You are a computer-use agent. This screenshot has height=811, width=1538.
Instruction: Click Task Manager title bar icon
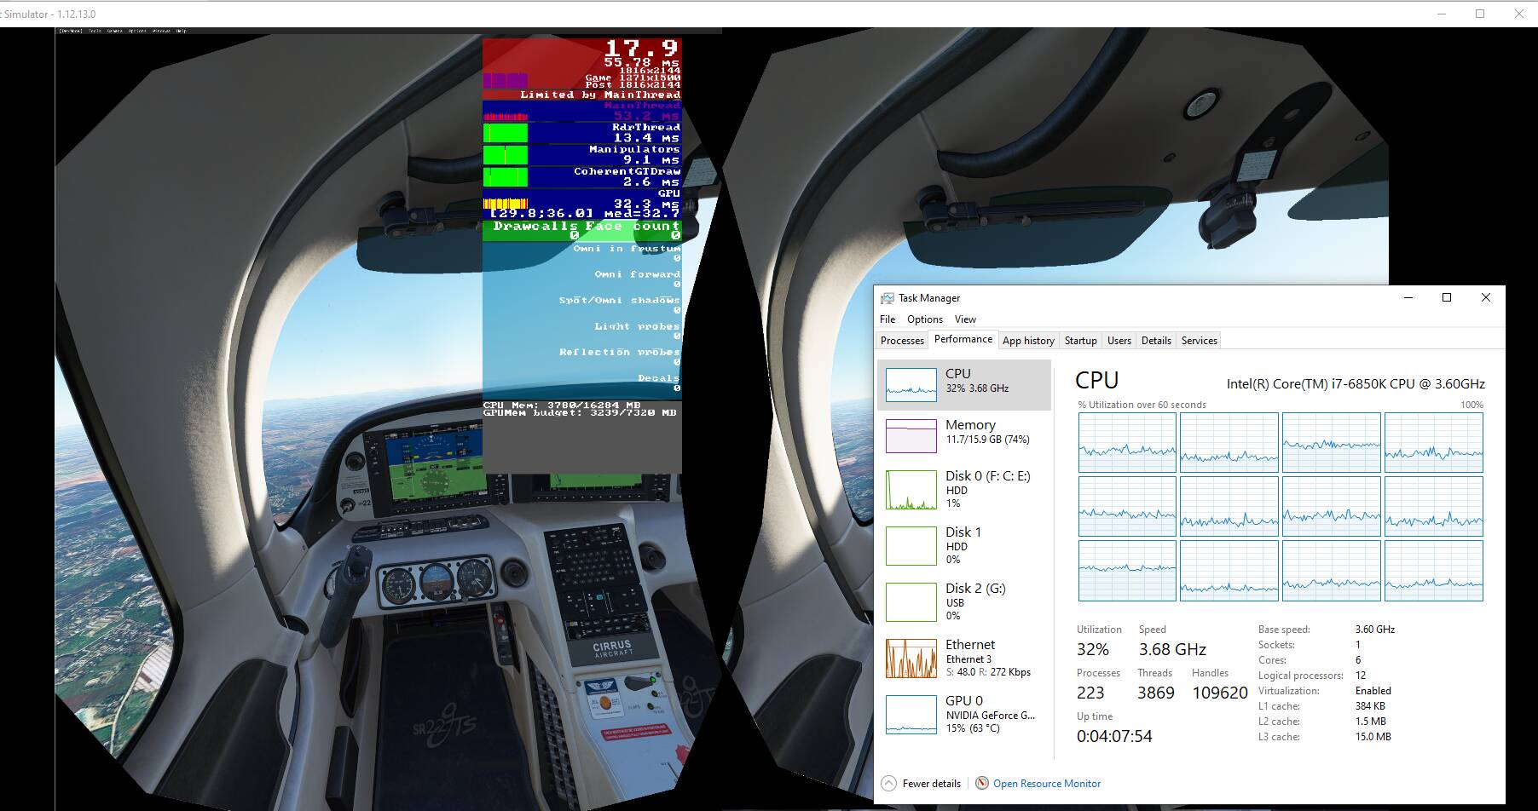(888, 298)
